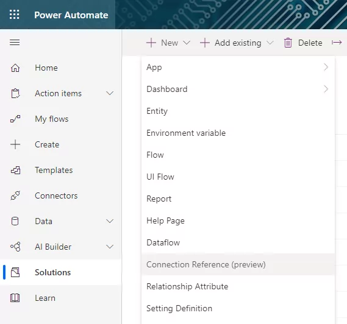The height and width of the screenshot is (324, 347).
Task: Open Action items in sidebar
Action: pyautogui.click(x=58, y=93)
